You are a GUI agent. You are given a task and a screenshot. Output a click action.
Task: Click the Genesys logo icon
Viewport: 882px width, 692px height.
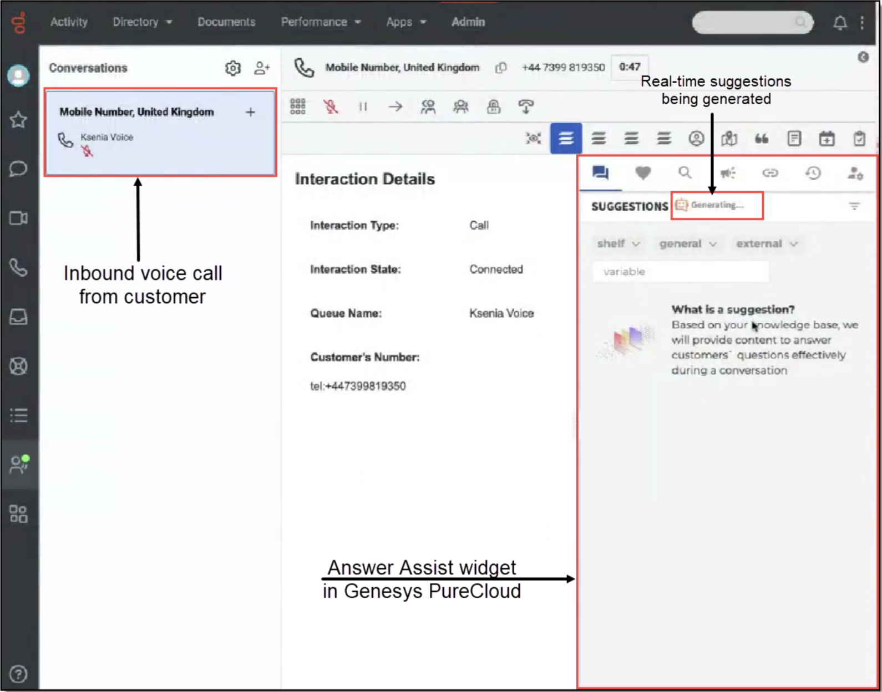(x=19, y=23)
